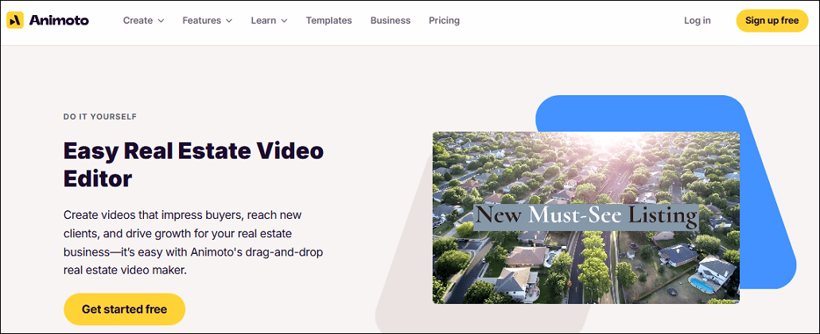This screenshot has height=334, width=820.
Task: Click the Sign up free button
Action: 772,21
